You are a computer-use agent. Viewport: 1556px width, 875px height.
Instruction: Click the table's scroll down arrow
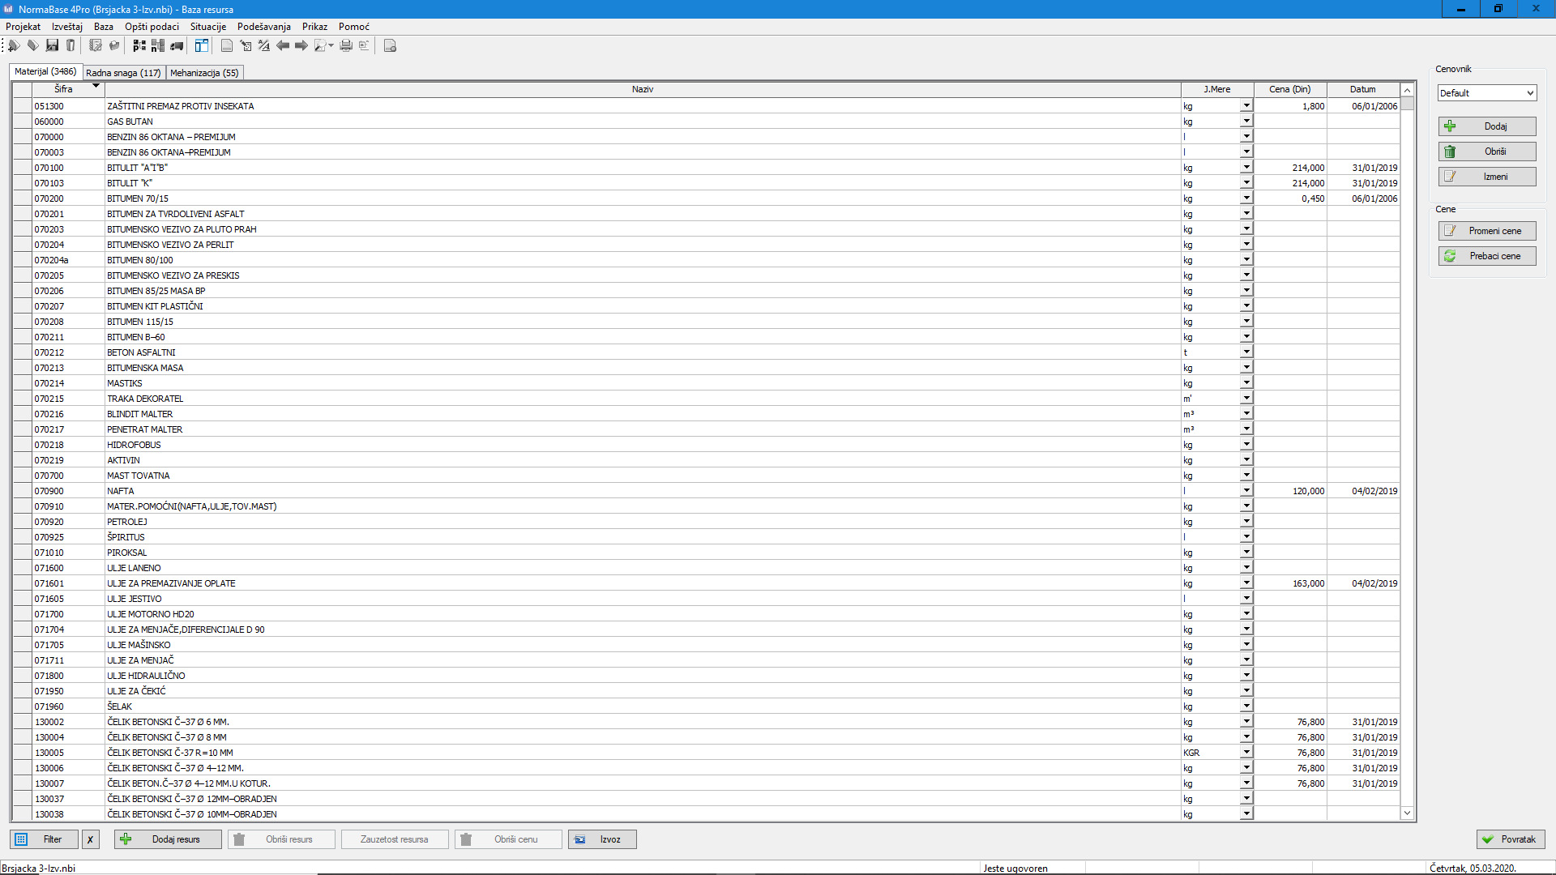pyautogui.click(x=1408, y=813)
